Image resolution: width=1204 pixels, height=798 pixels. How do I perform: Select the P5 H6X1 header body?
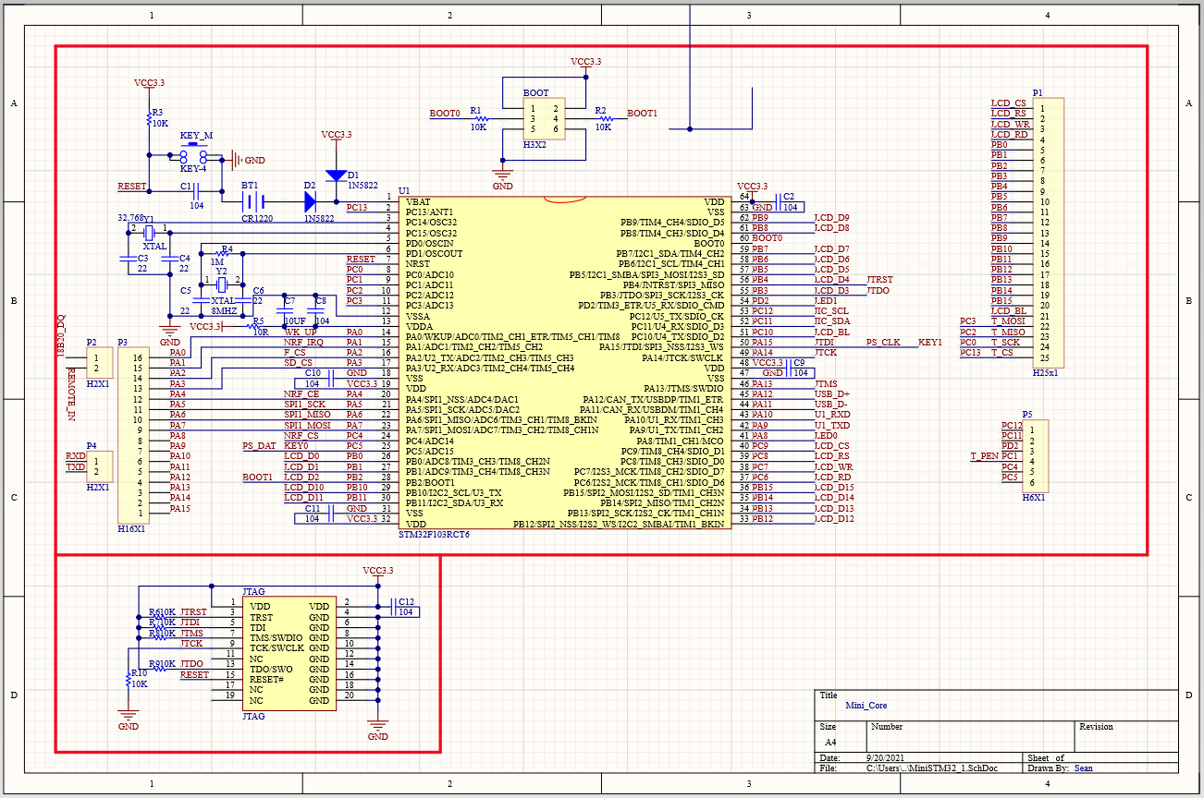1036,455
